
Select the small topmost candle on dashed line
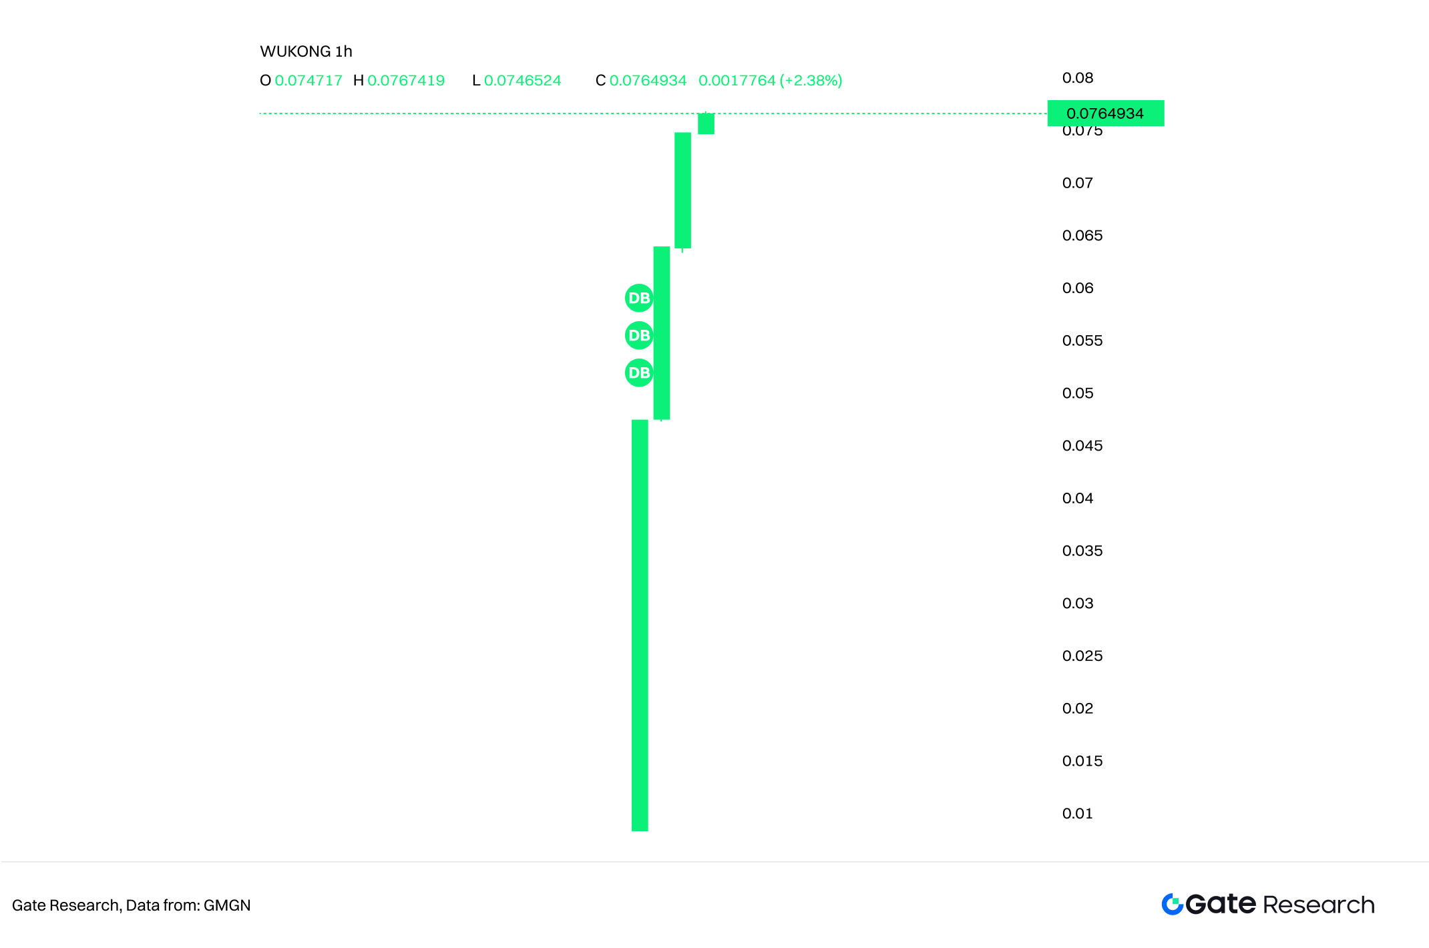click(x=706, y=124)
